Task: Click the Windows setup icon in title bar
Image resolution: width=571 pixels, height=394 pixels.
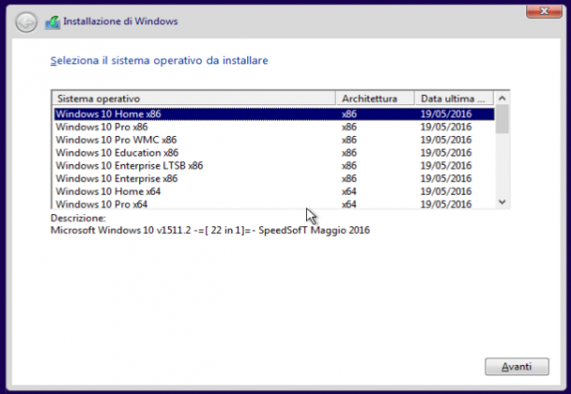Action: pyautogui.click(x=53, y=22)
